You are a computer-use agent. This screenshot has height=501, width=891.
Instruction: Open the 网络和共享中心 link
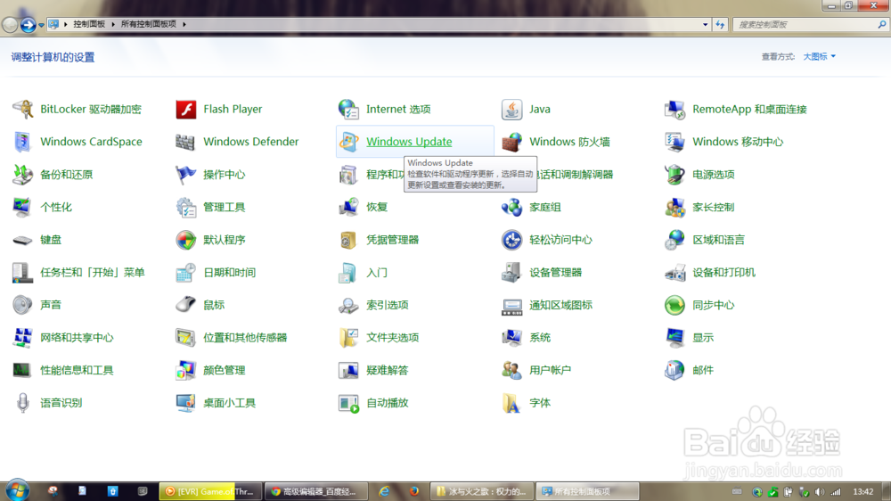[x=77, y=338]
